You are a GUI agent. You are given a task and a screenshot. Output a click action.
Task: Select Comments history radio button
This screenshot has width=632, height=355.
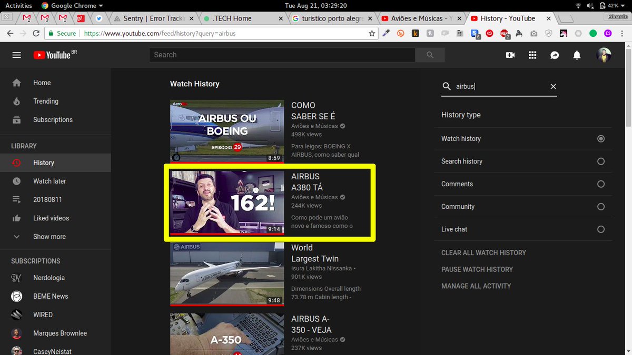coord(601,184)
